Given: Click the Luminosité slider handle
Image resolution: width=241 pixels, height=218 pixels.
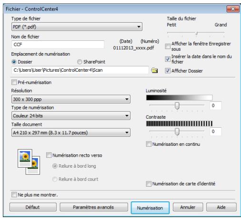Looking at the screenshot, I should pos(177,105).
